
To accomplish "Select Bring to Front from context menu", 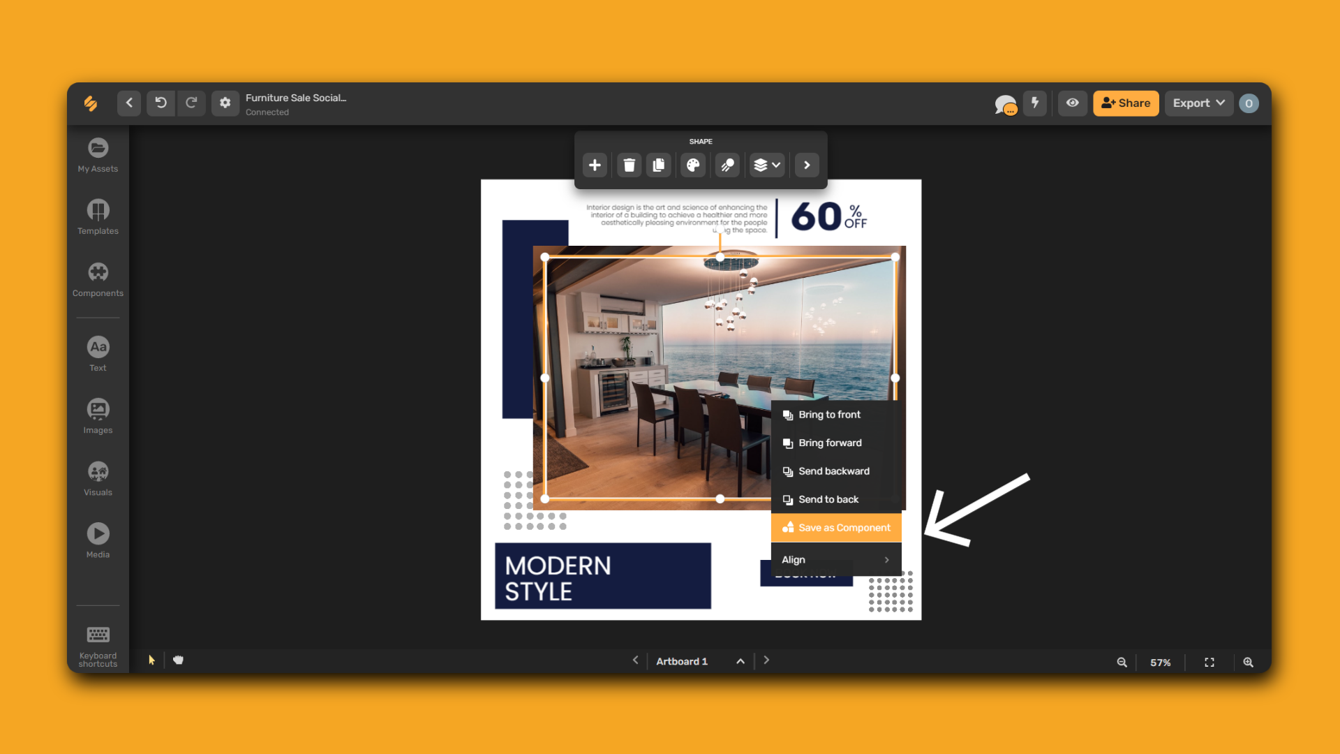I will pos(829,414).
